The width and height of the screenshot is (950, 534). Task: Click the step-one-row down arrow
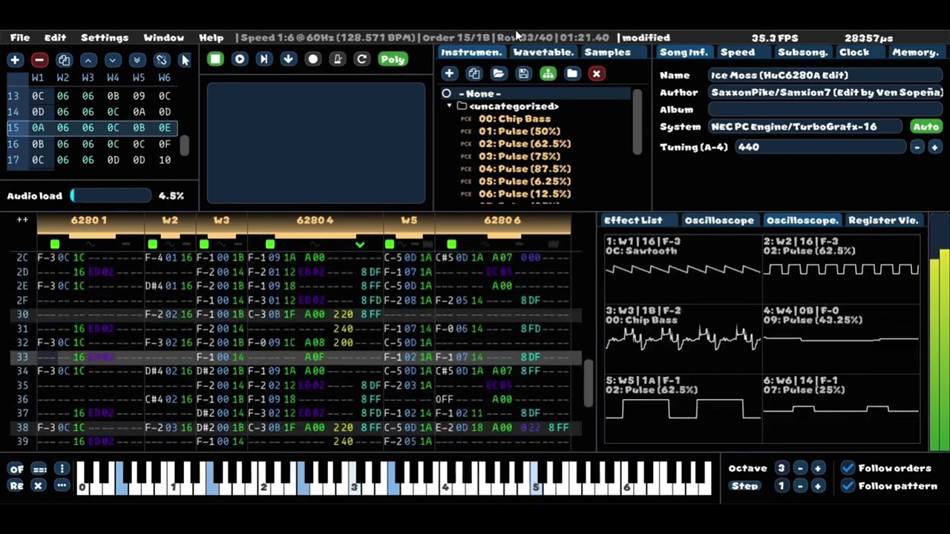[x=289, y=59]
